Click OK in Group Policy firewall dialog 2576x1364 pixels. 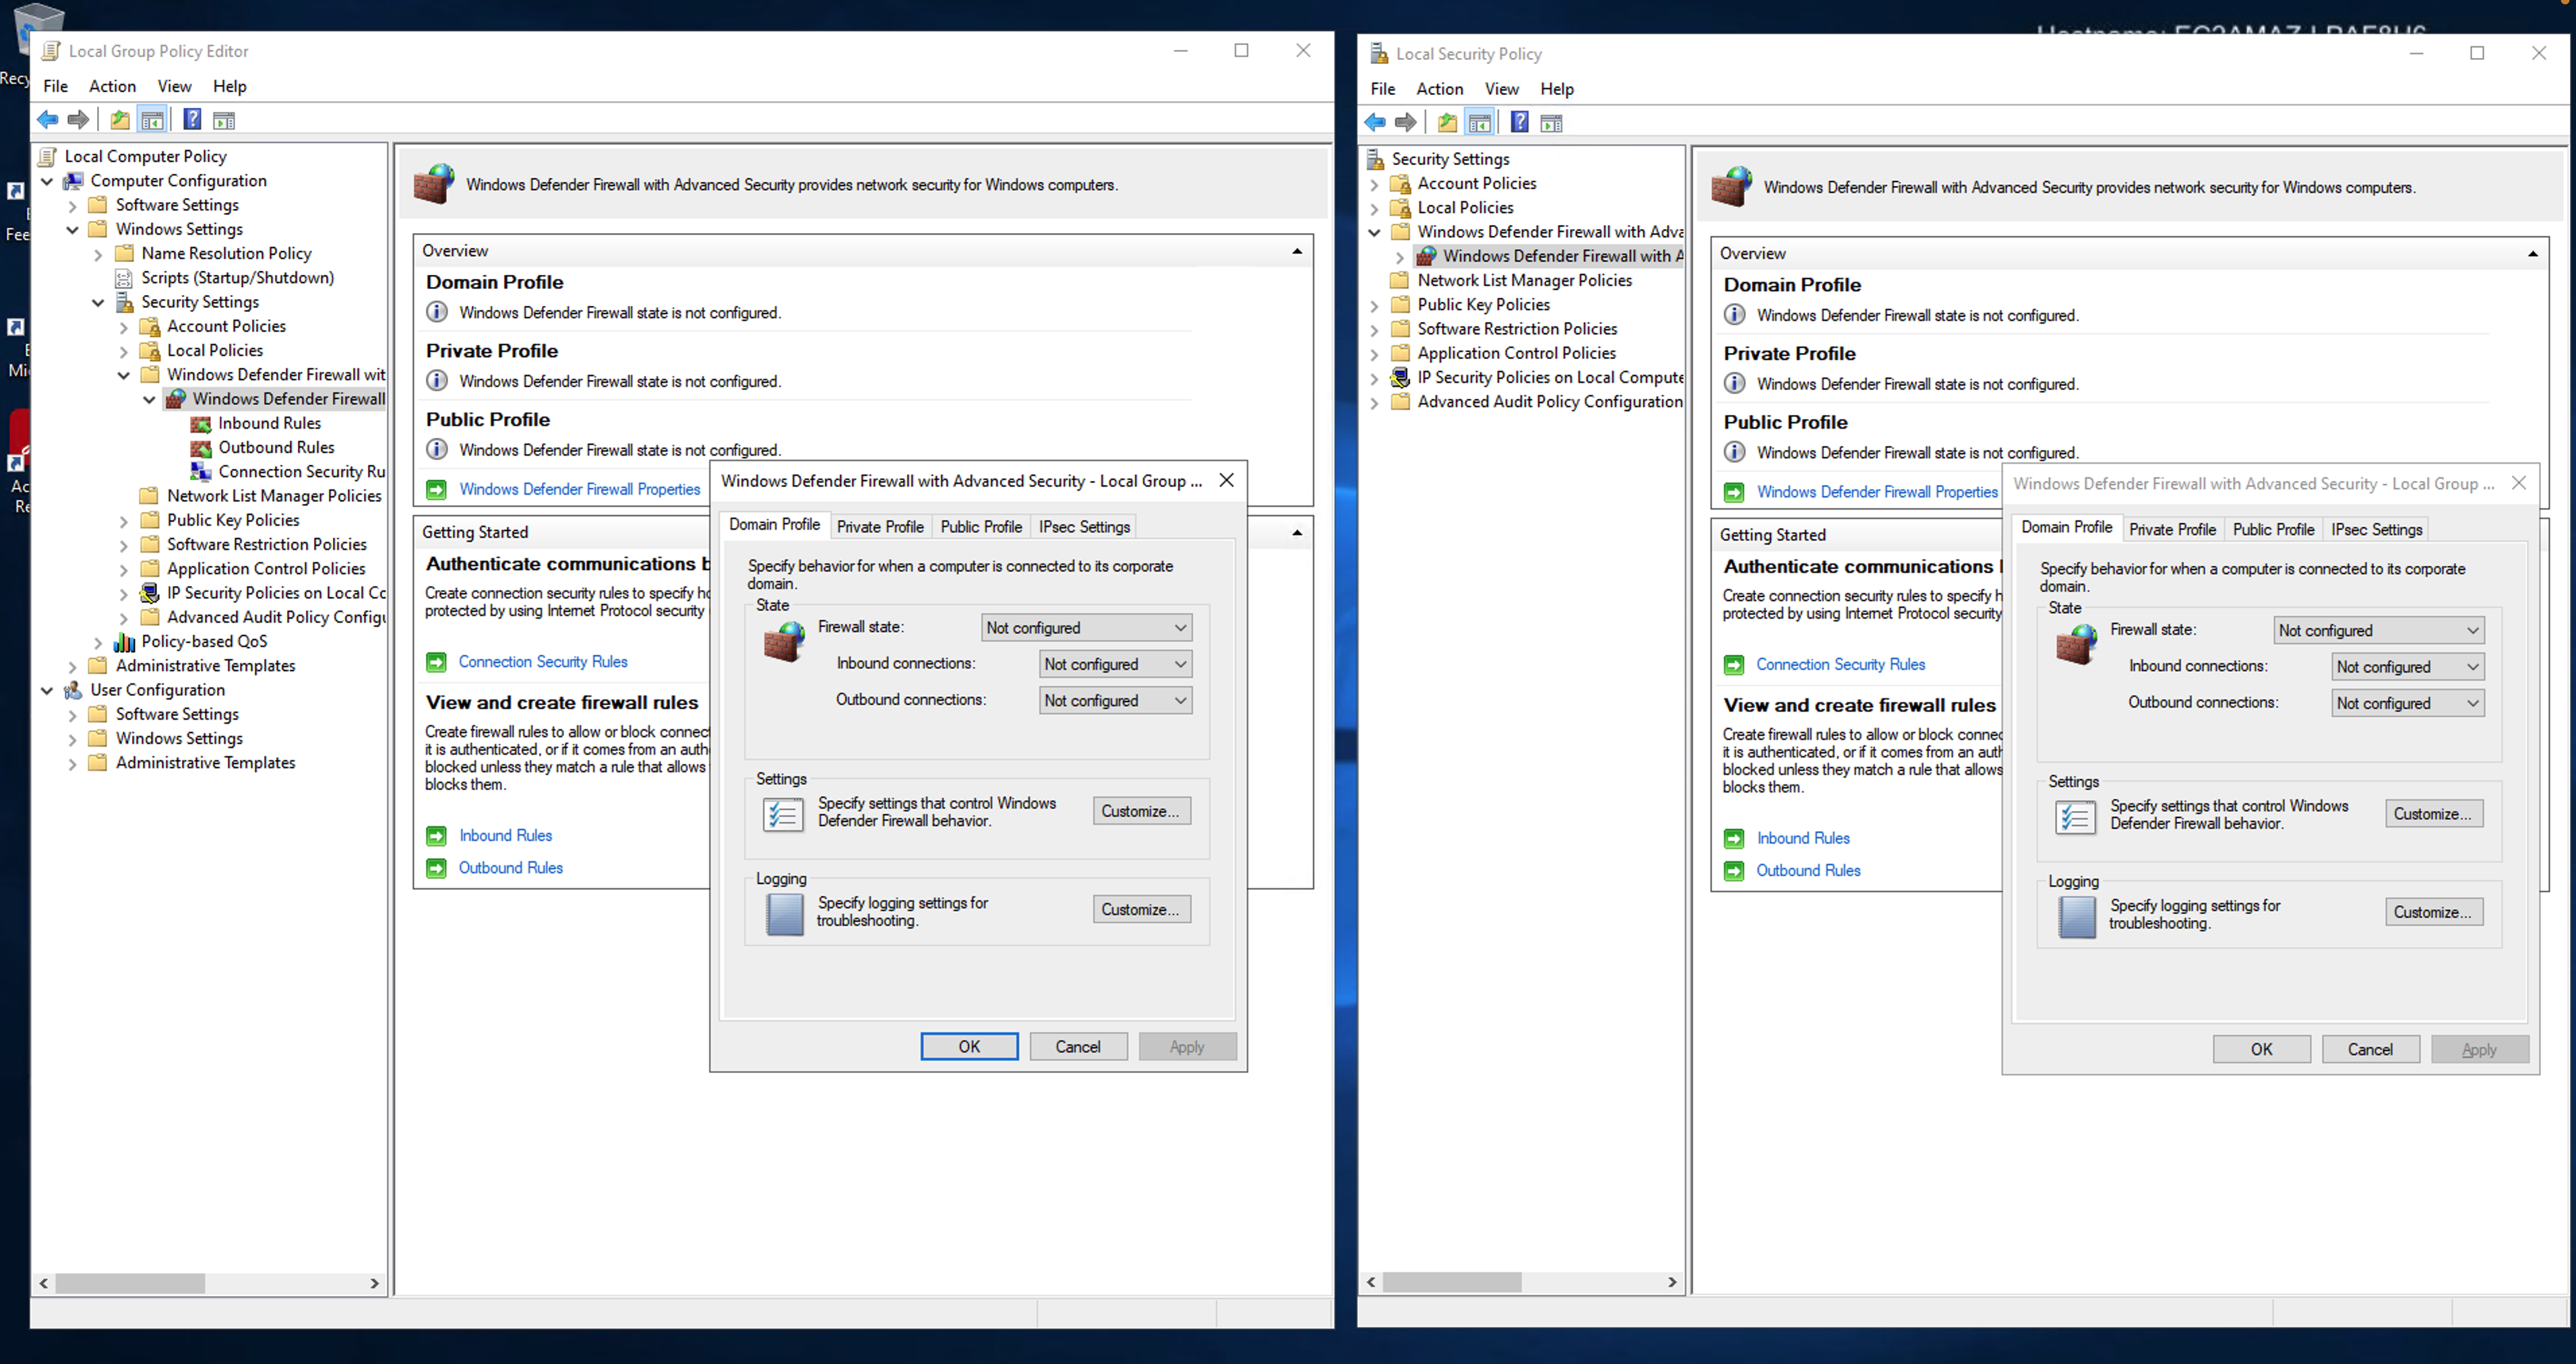(x=969, y=1046)
